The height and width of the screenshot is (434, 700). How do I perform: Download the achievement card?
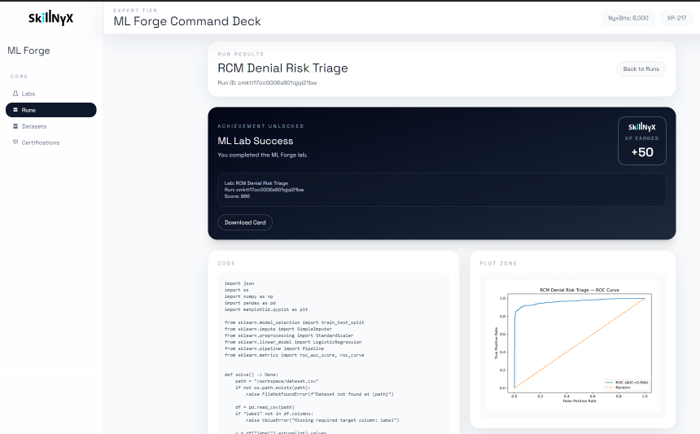[x=245, y=222]
